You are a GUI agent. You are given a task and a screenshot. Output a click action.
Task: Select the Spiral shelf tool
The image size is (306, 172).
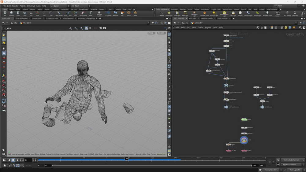tap(129, 14)
